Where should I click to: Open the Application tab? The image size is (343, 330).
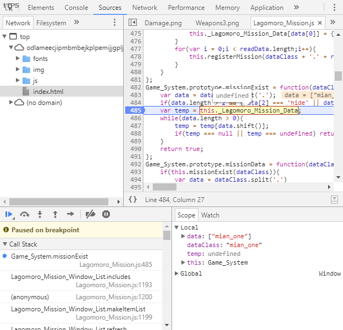click(267, 8)
